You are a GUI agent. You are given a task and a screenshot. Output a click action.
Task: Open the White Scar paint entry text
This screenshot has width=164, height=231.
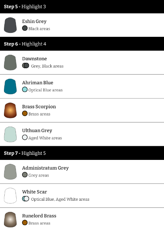(34, 192)
